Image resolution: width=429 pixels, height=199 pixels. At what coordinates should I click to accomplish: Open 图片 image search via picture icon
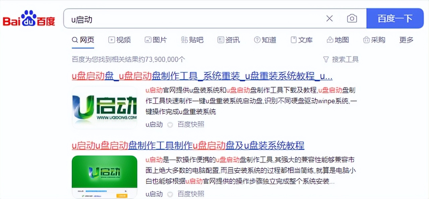coord(147,40)
